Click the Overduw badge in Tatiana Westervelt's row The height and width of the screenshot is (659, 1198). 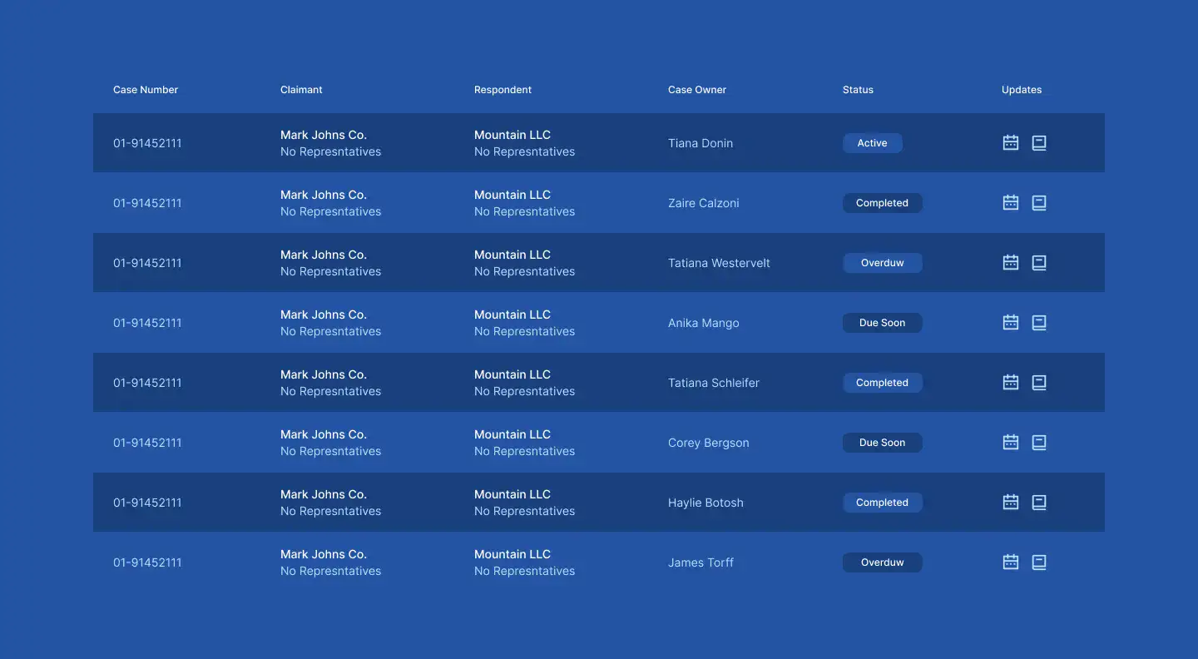[883, 263]
